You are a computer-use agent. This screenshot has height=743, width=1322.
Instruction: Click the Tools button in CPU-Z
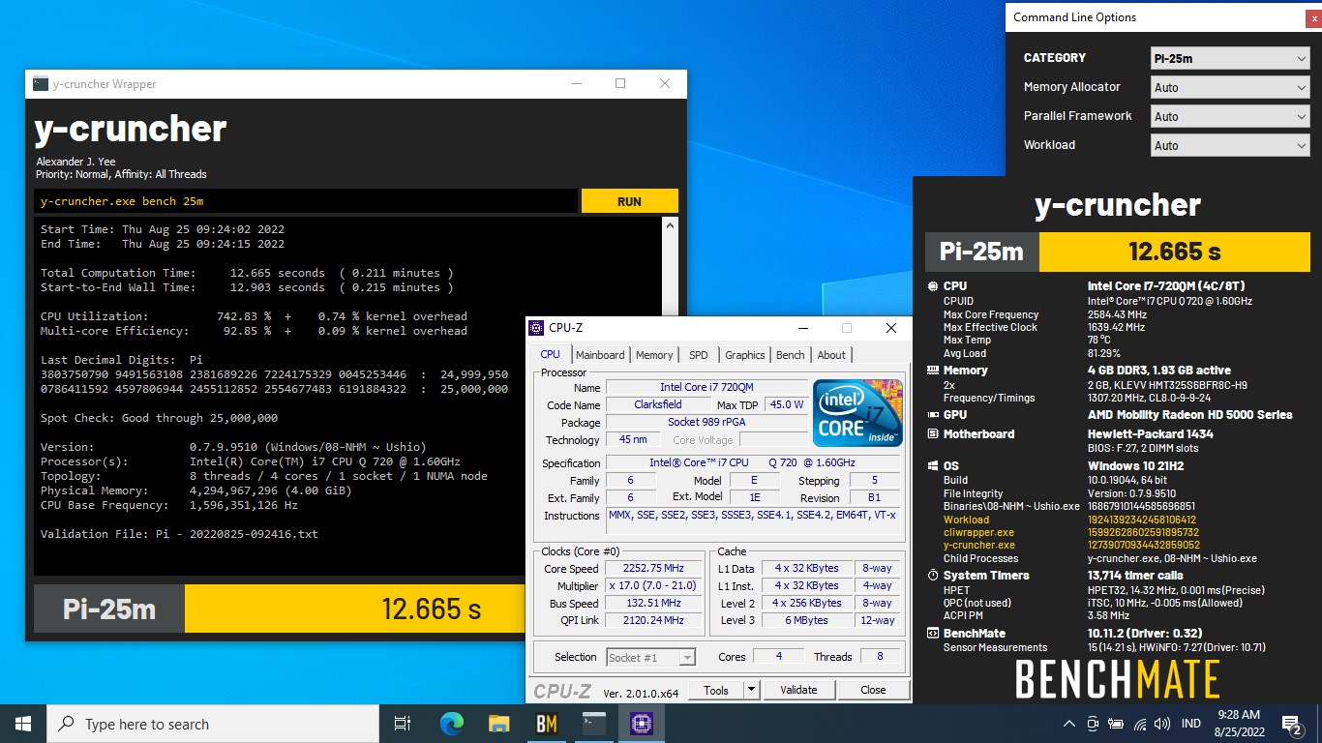716,690
